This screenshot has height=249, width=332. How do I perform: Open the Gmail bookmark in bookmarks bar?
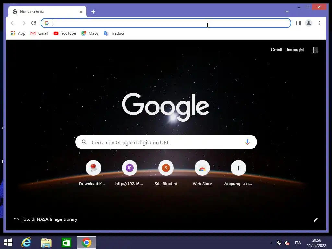point(39,33)
